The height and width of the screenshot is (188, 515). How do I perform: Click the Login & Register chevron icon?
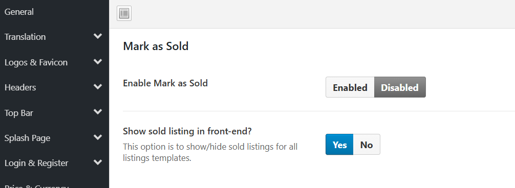98,162
